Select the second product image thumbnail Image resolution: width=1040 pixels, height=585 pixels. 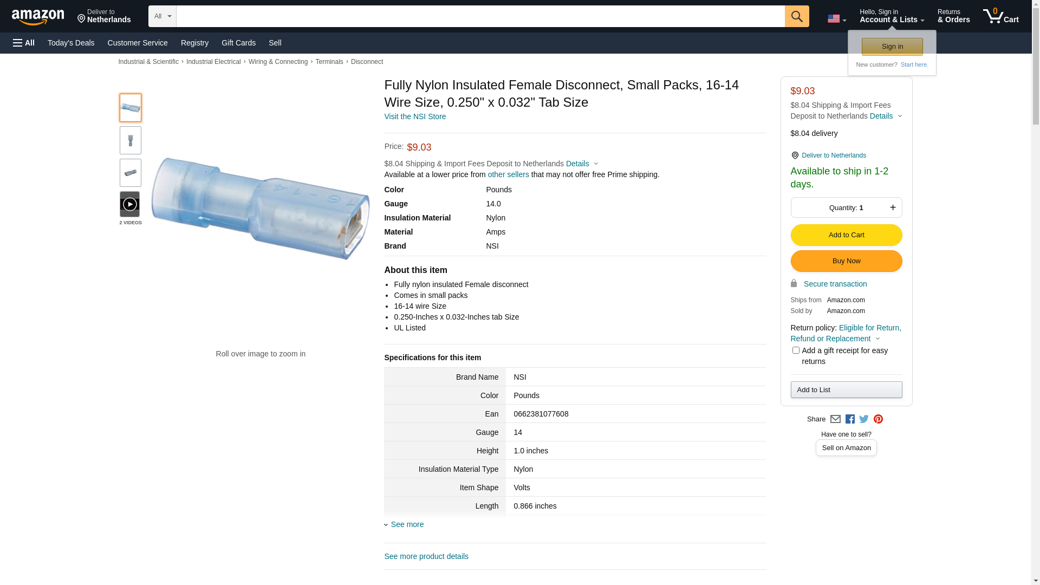tap(131, 140)
